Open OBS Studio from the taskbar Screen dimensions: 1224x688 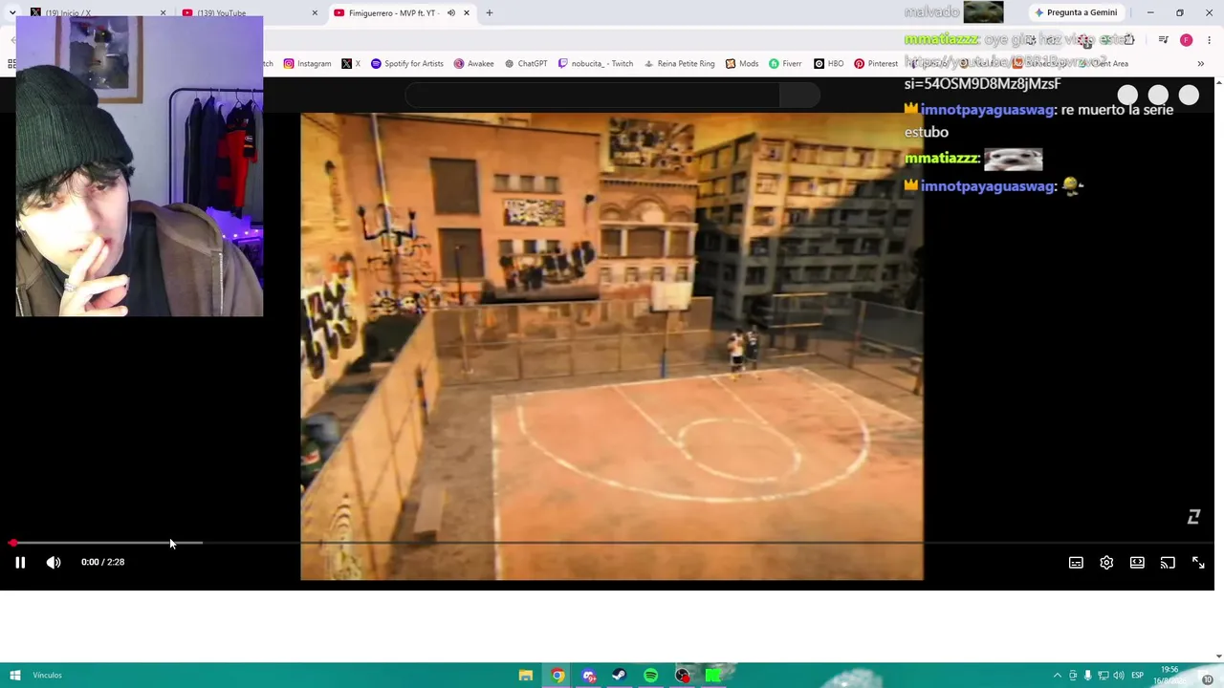(x=683, y=676)
